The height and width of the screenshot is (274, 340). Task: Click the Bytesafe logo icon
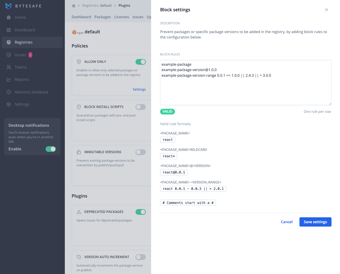8,6
